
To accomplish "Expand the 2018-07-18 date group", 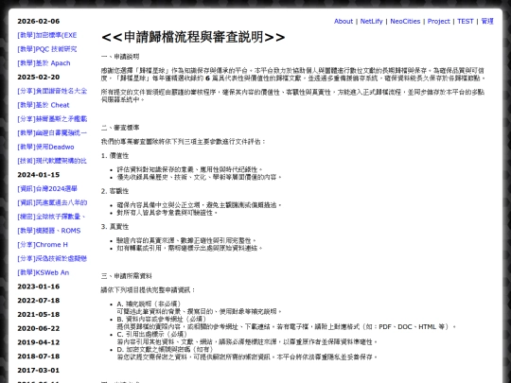I will pyautogui.click(x=39, y=357).
